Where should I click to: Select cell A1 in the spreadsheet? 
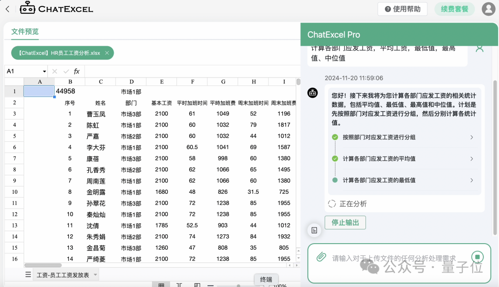[39, 91]
